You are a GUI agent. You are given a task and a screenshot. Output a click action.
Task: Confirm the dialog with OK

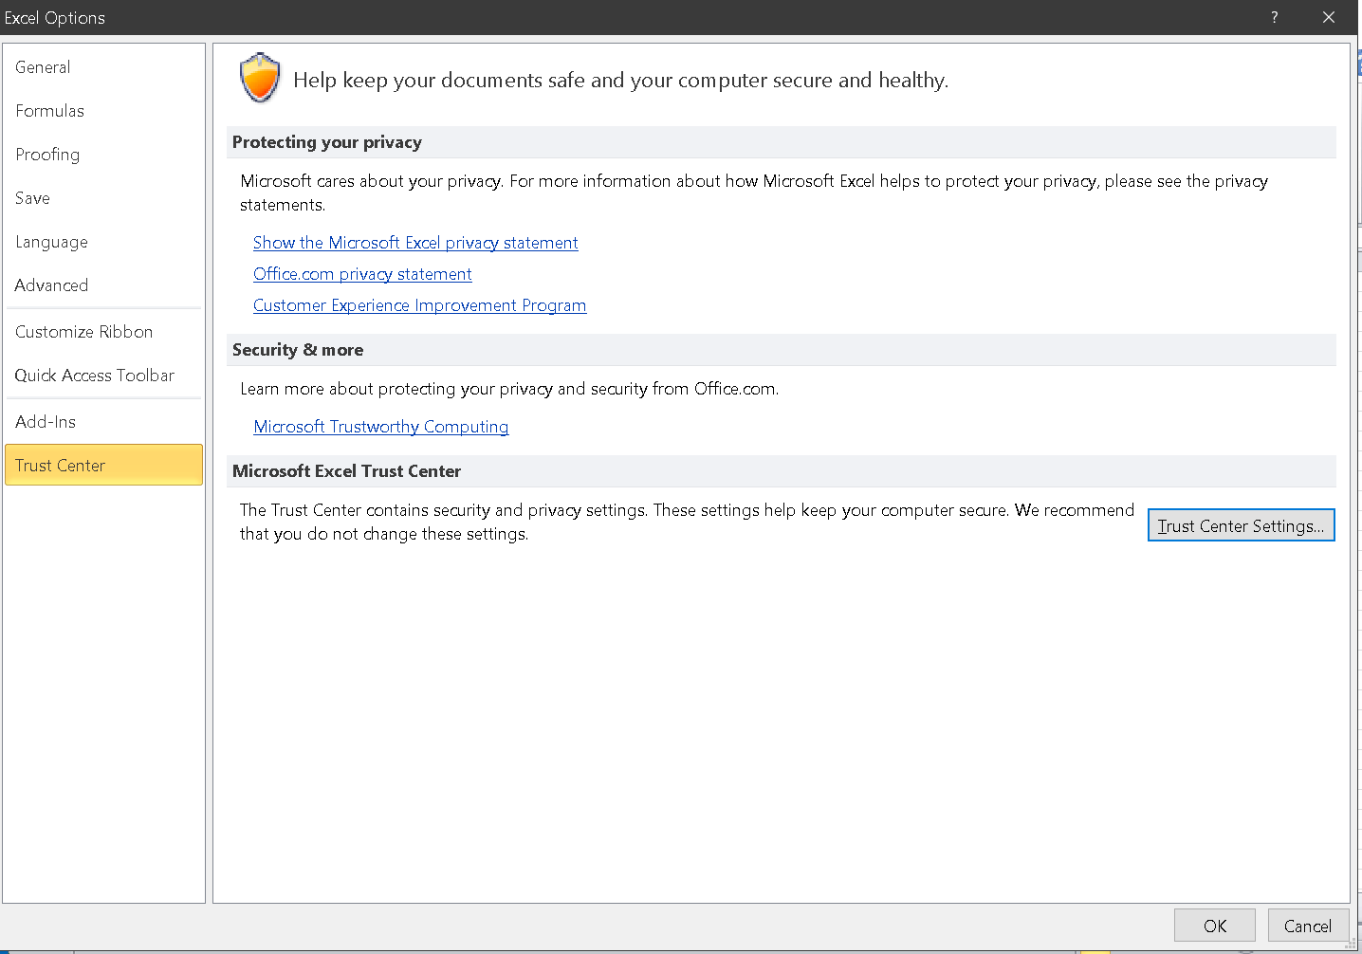coord(1214,926)
